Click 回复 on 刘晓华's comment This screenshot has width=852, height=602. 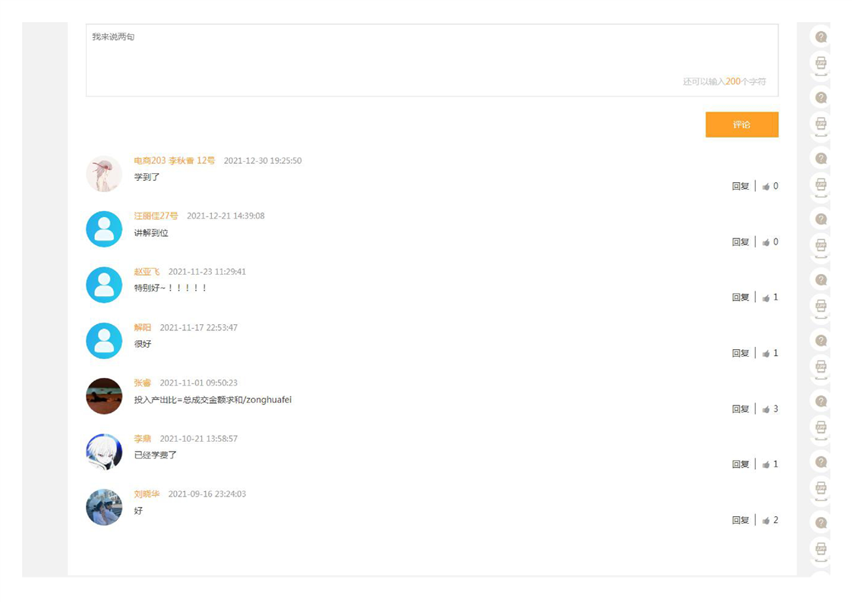pyautogui.click(x=740, y=521)
